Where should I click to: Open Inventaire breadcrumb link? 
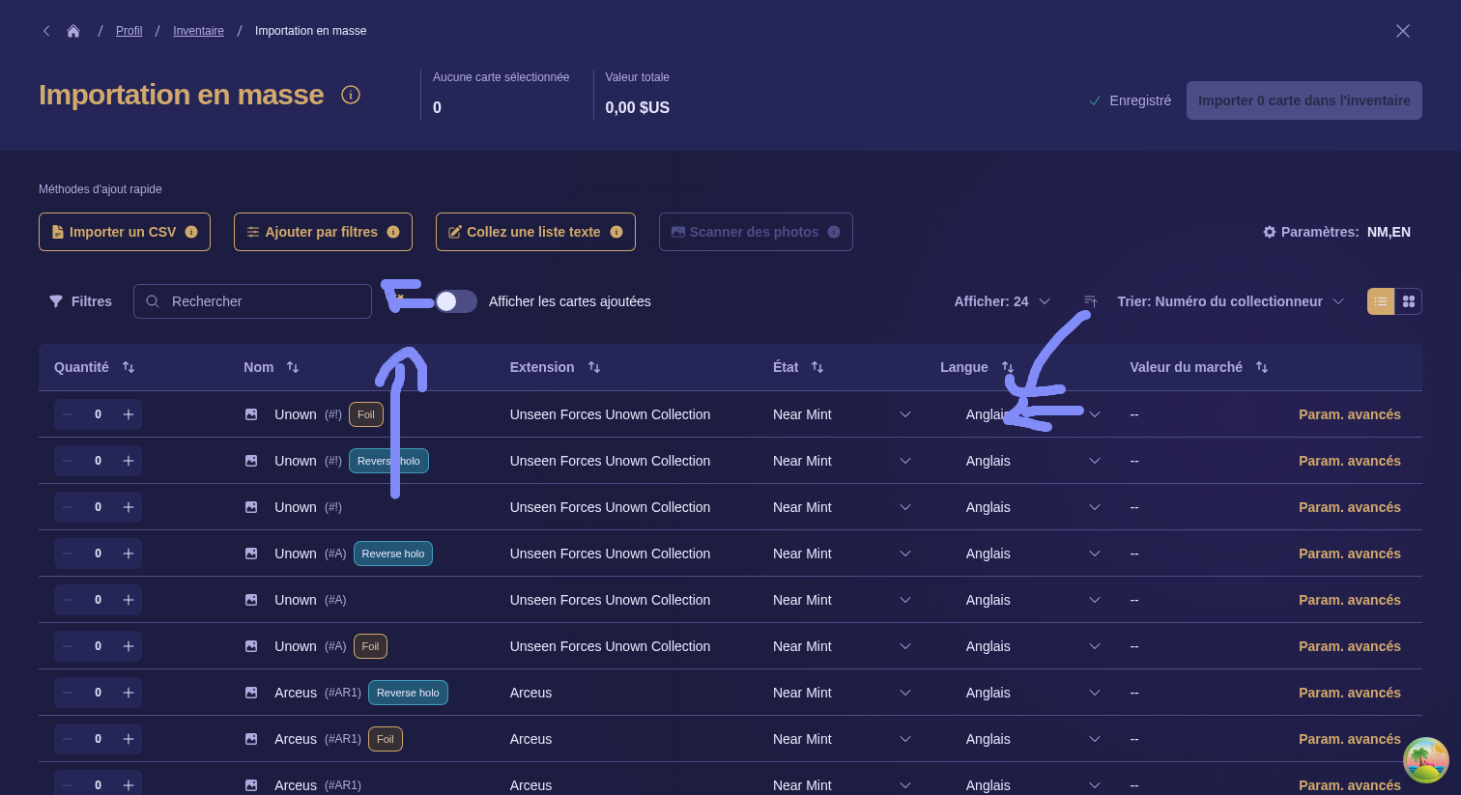point(198,31)
